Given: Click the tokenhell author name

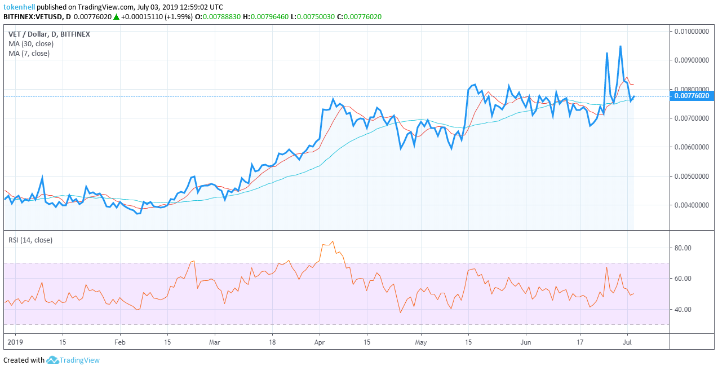Looking at the screenshot, I should tap(19, 7).
